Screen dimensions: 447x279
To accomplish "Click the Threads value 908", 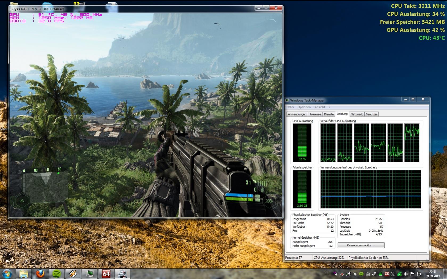I will click(x=381, y=223).
